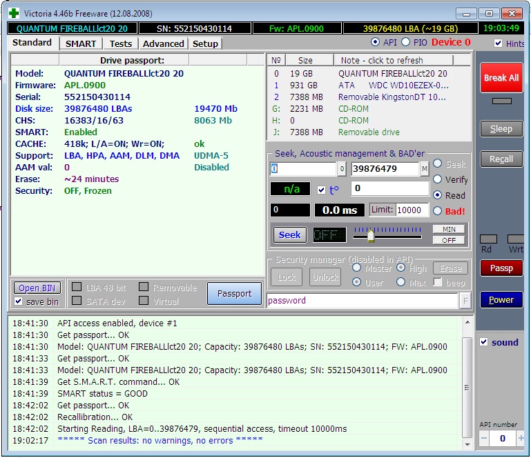This screenshot has height=458, width=531.
Task: Select the H: CD-ROM row
Action: pyautogui.click(x=369, y=121)
